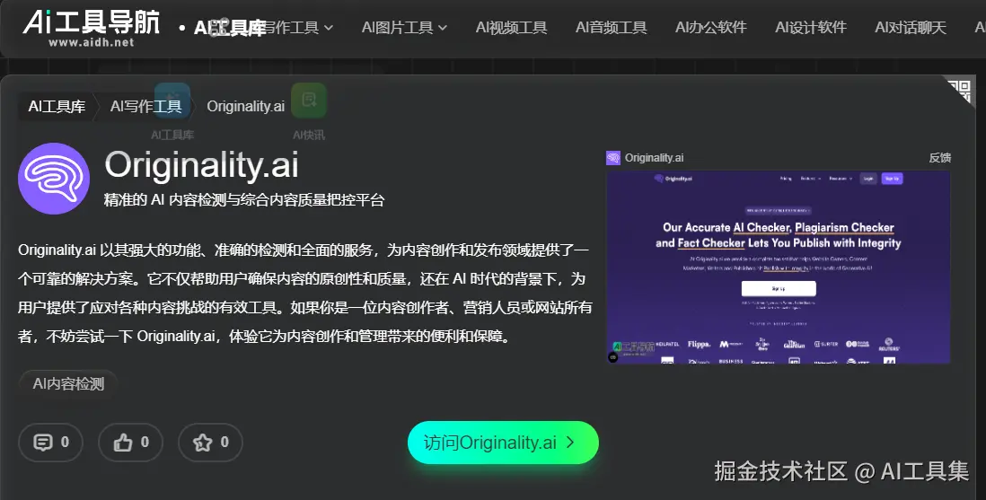Screen dimensions: 986x500
Task: Click the subtitle 精准的 AI 内容检测与综合内容质量把控平台
Action: tap(244, 200)
